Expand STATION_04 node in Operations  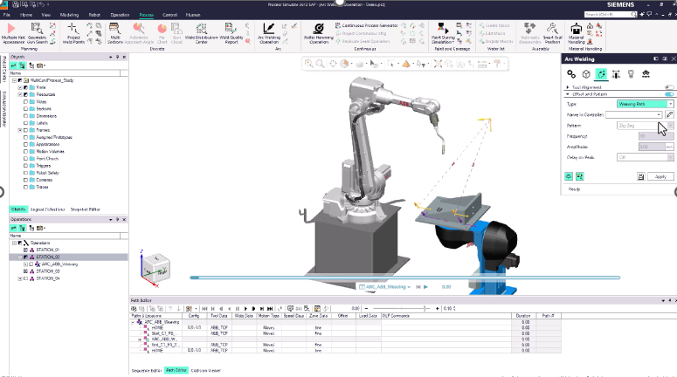(20, 278)
